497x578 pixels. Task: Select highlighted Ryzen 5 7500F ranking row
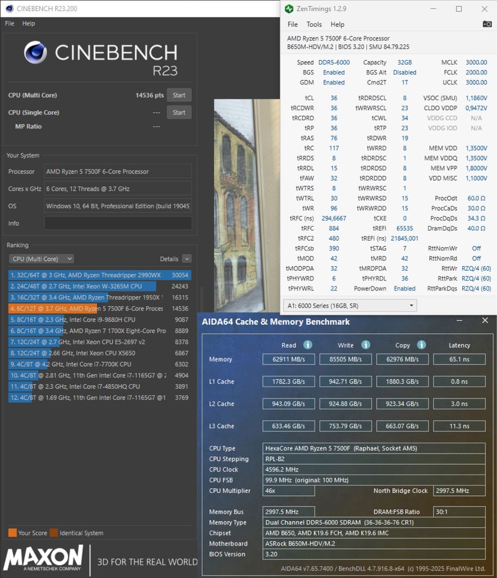coord(100,308)
